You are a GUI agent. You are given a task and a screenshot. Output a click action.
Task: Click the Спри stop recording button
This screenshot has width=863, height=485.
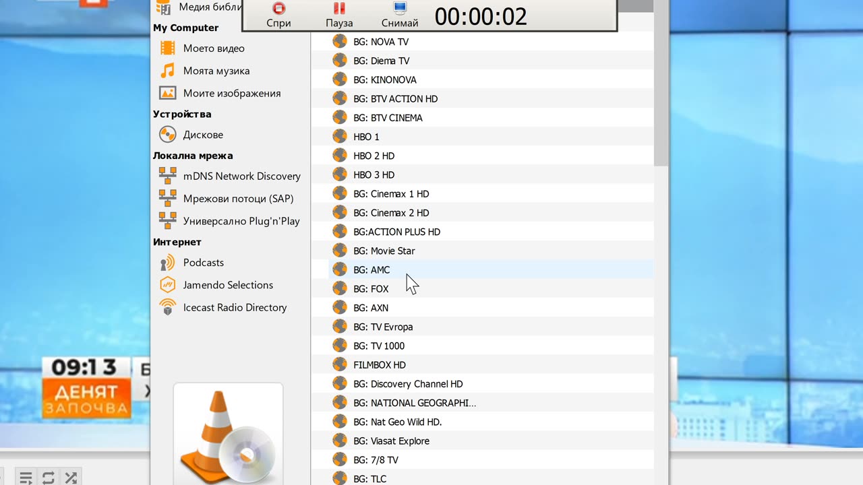tap(278, 15)
